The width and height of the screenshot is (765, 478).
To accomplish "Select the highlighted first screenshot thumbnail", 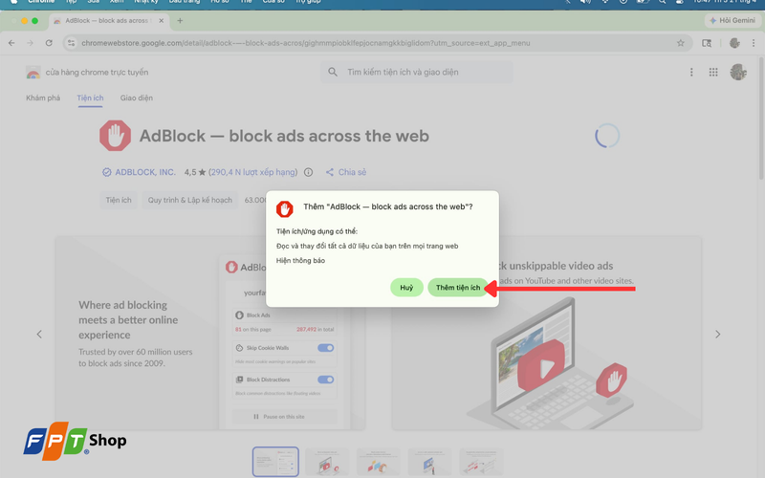I will point(275,462).
